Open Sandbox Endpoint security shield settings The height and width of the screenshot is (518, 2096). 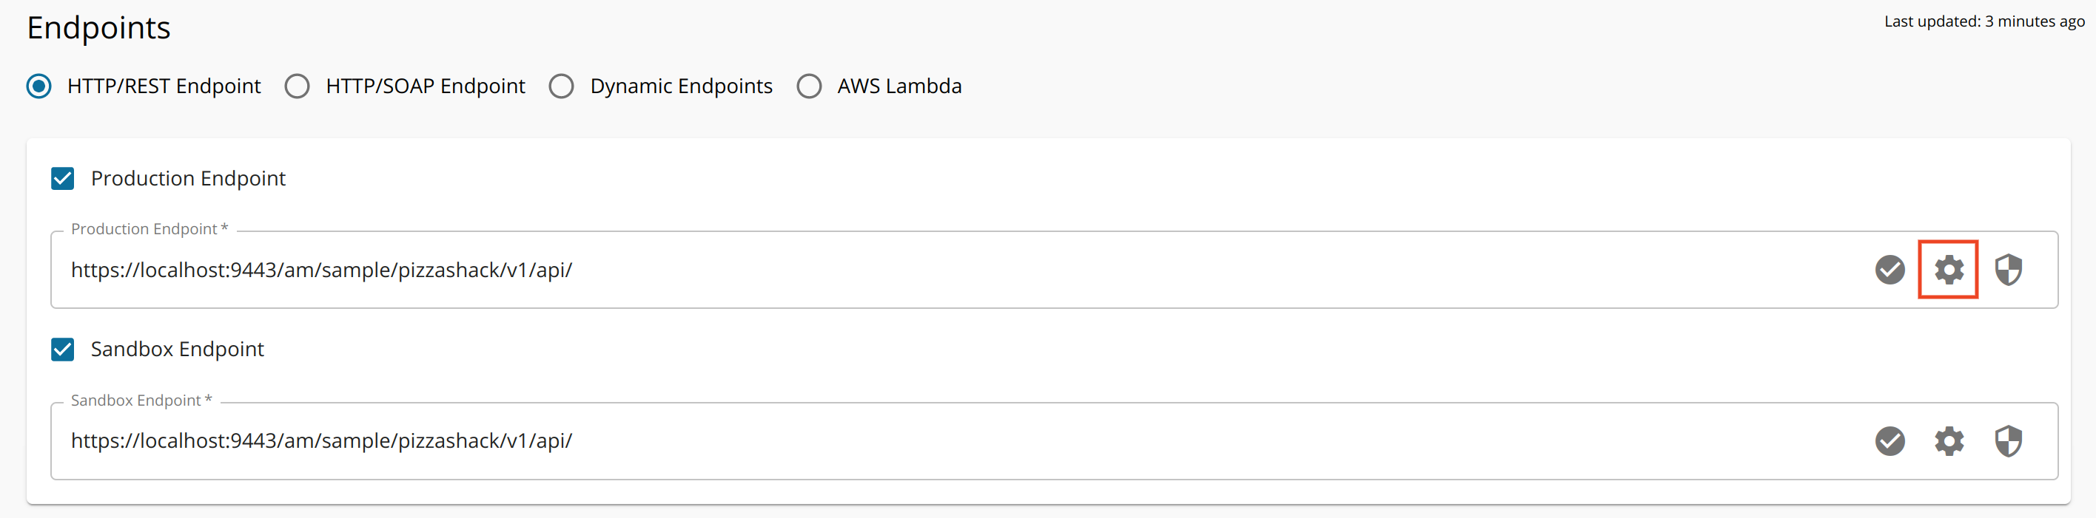coord(2008,441)
